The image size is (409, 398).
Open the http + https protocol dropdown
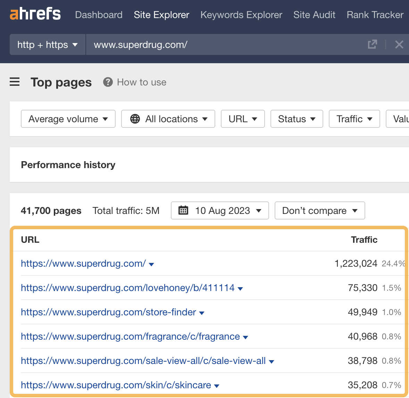47,44
